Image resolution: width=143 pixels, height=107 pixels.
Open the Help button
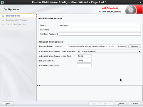click(x=8, y=103)
